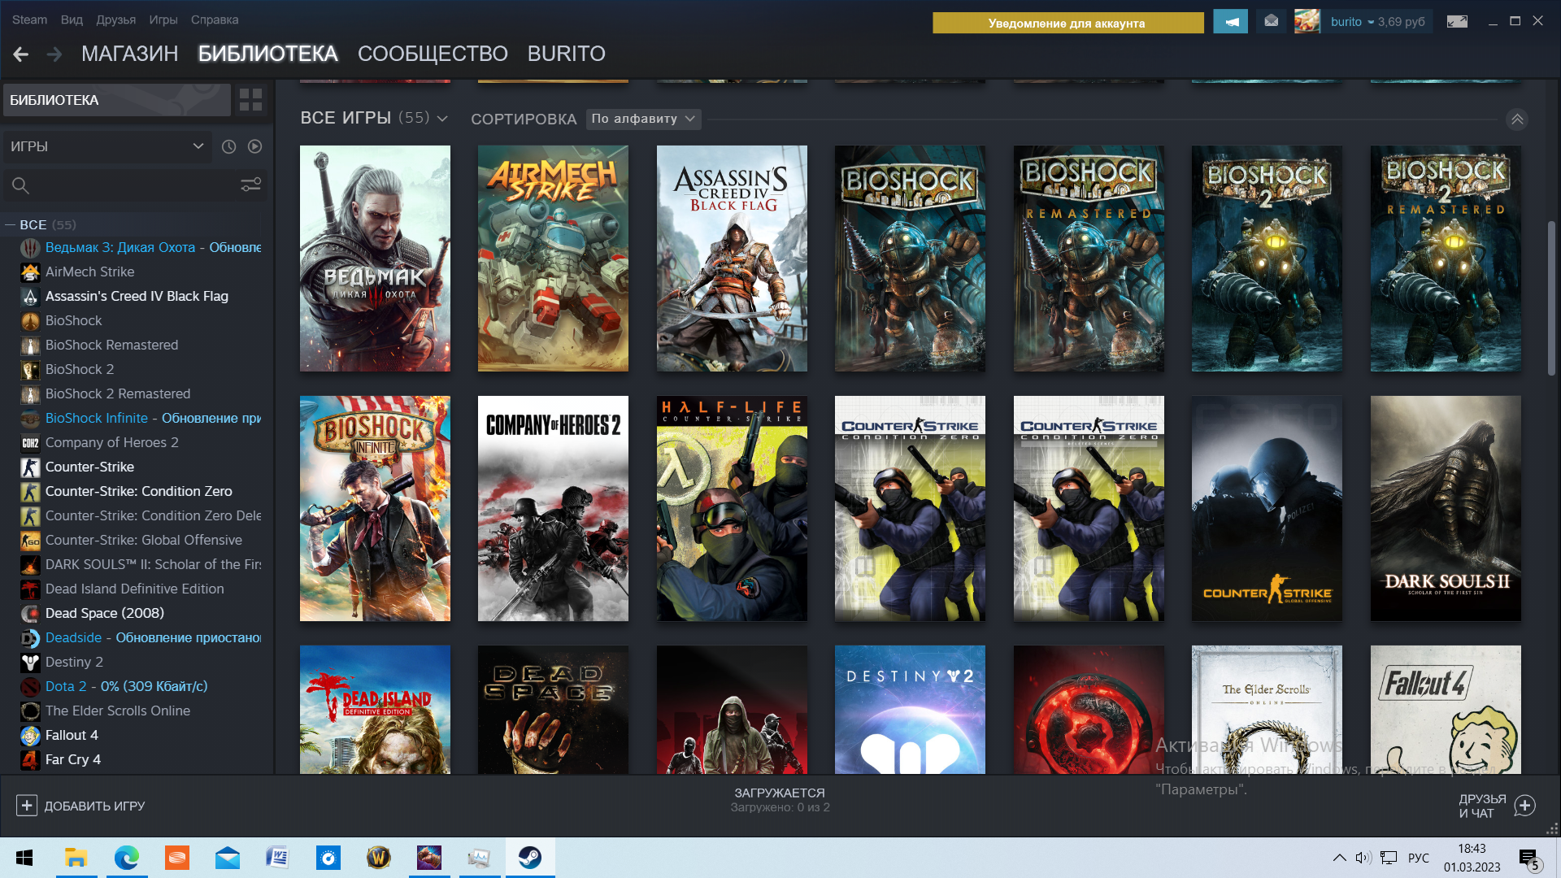Switch input language РУС indicator
1561x878 pixels.
point(1418,858)
